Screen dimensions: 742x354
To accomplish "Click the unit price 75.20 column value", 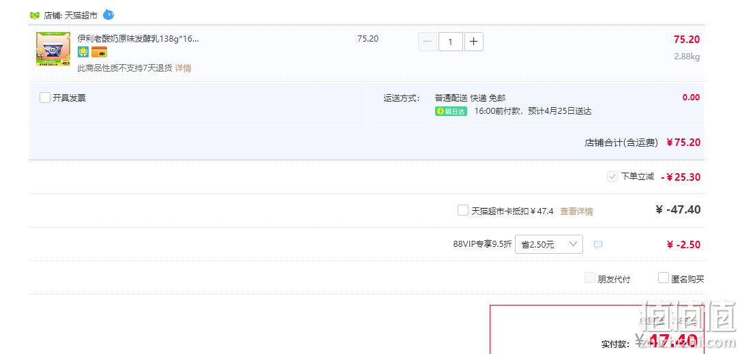I will point(368,39).
